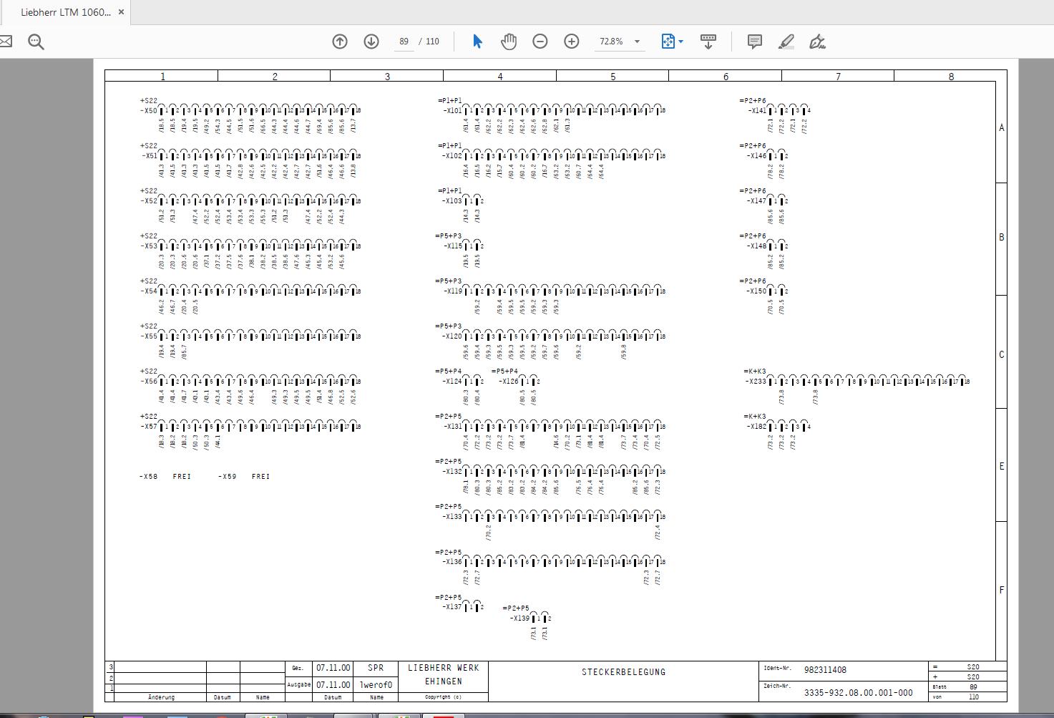Click connector label -X150

756,291
